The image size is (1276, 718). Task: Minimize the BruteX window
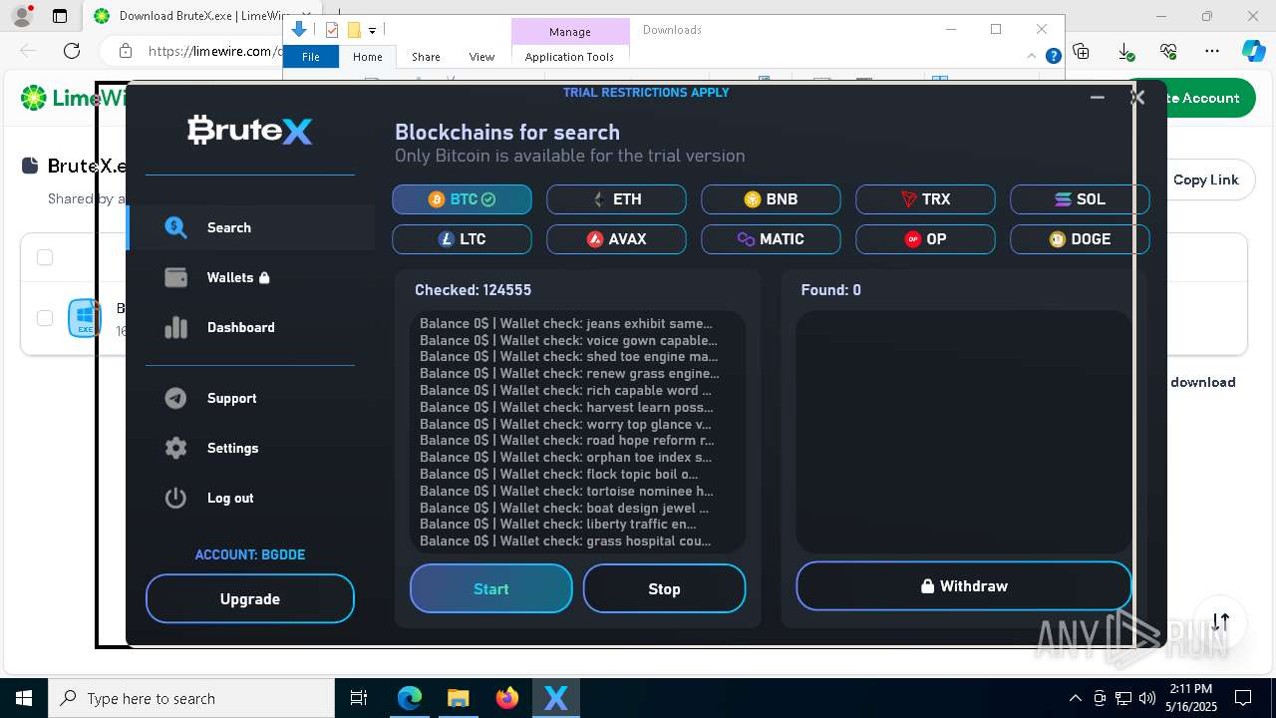click(1098, 98)
